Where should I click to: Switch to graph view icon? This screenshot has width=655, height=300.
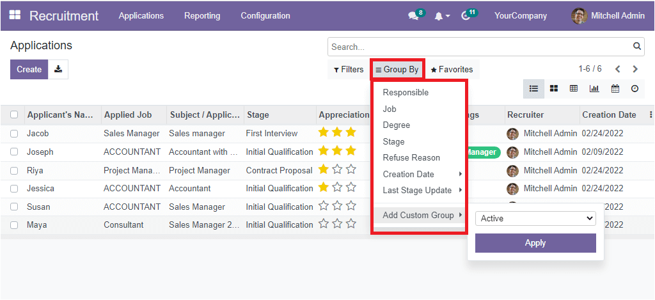(x=594, y=89)
